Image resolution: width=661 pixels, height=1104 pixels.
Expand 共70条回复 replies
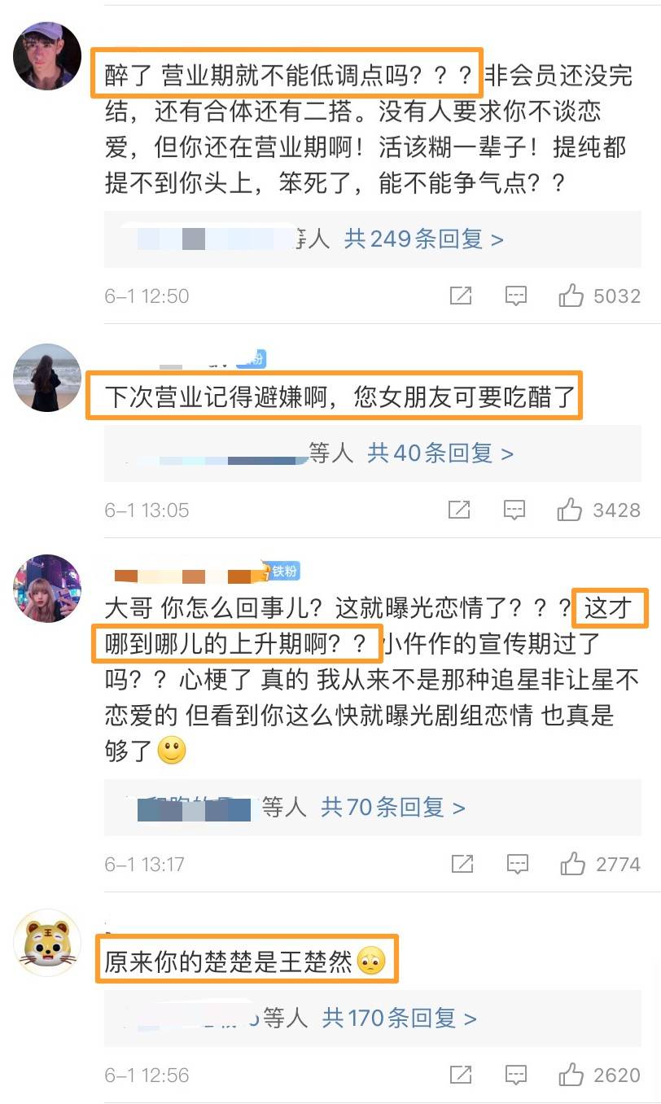click(393, 807)
